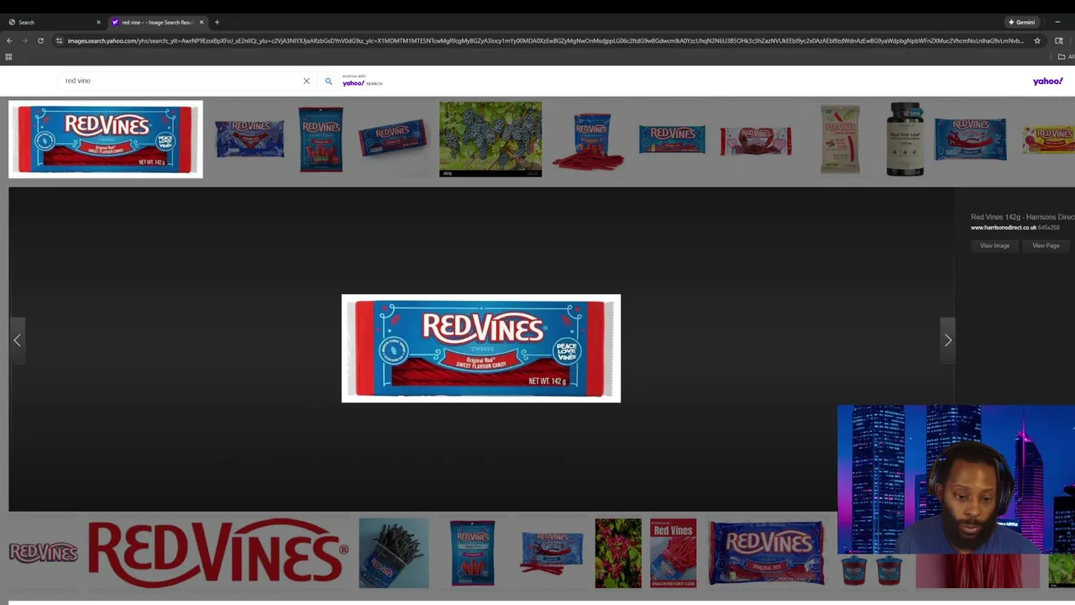Select the upright Red Vines bag thumbnail in top strip
This screenshot has width=1075, height=605.
tap(321, 139)
